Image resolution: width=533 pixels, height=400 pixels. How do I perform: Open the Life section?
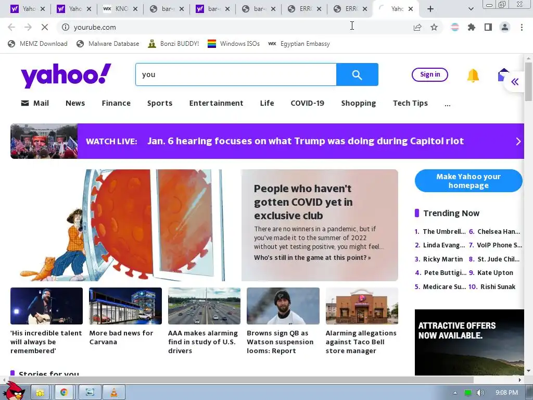[x=267, y=103]
